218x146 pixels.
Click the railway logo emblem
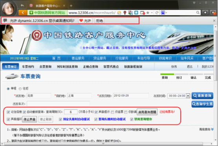(x=37, y=35)
